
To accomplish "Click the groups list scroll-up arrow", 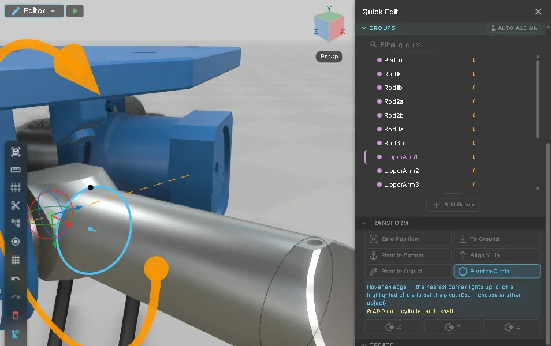I will tap(538, 57).
